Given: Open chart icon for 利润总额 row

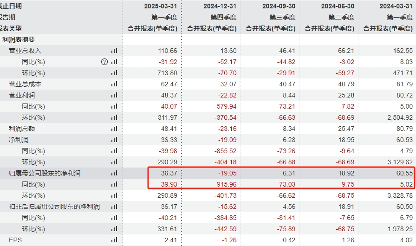Looking at the screenshot, I should tap(114, 129).
